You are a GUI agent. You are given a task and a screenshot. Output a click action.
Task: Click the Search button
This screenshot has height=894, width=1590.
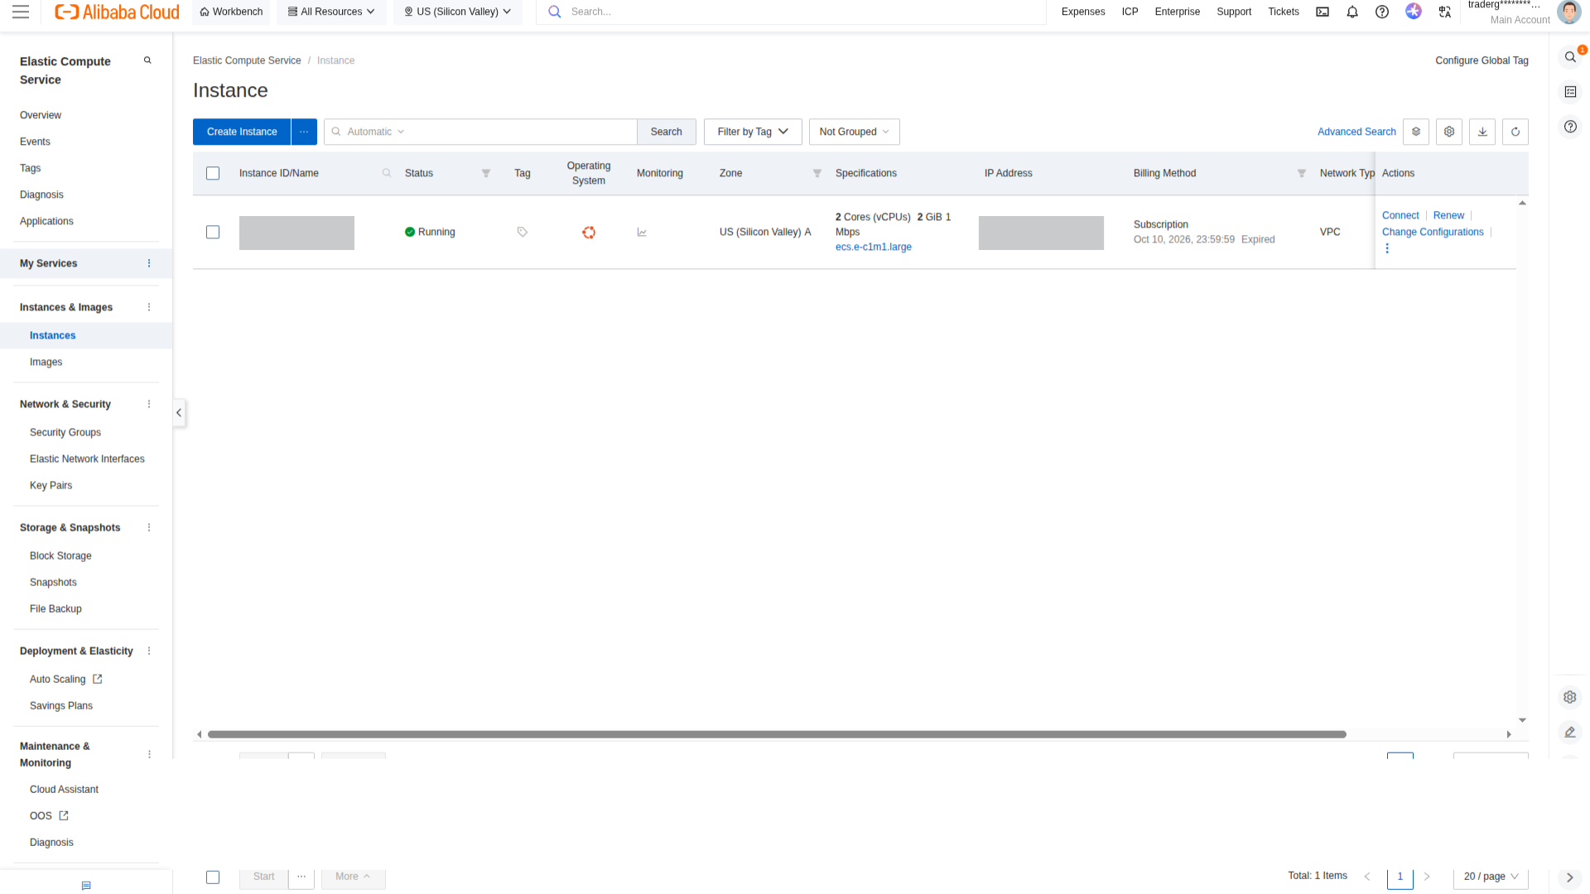(x=667, y=132)
